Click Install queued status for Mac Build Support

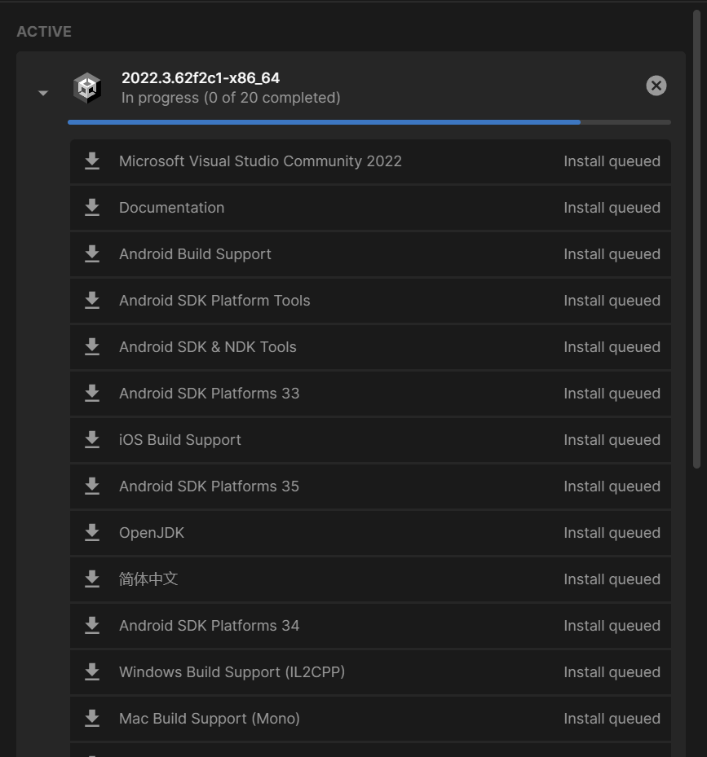tap(612, 719)
